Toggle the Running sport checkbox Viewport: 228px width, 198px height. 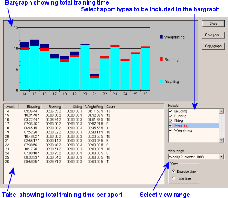pyautogui.click(x=171, y=116)
